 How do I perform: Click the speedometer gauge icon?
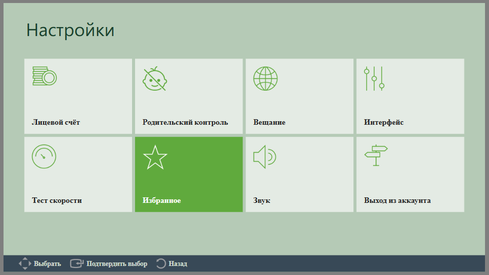pos(44,156)
